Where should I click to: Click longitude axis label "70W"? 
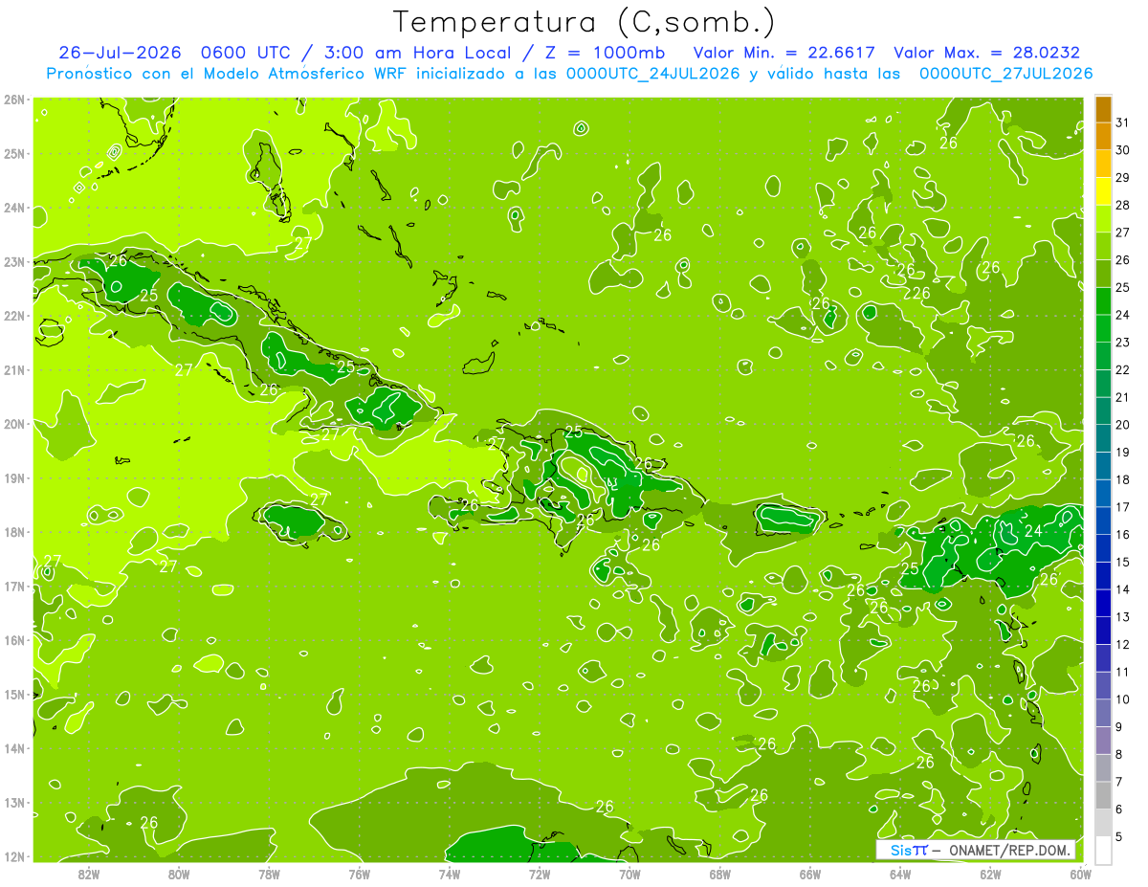[x=629, y=874]
